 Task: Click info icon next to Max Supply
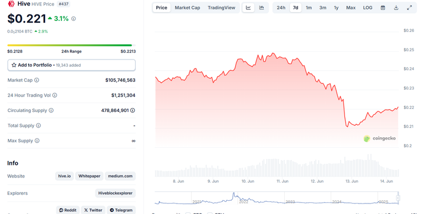[x=37, y=141]
